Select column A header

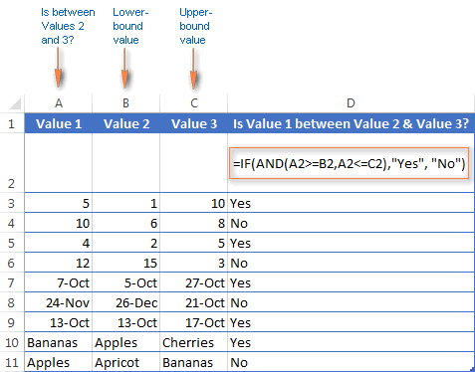[59, 103]
